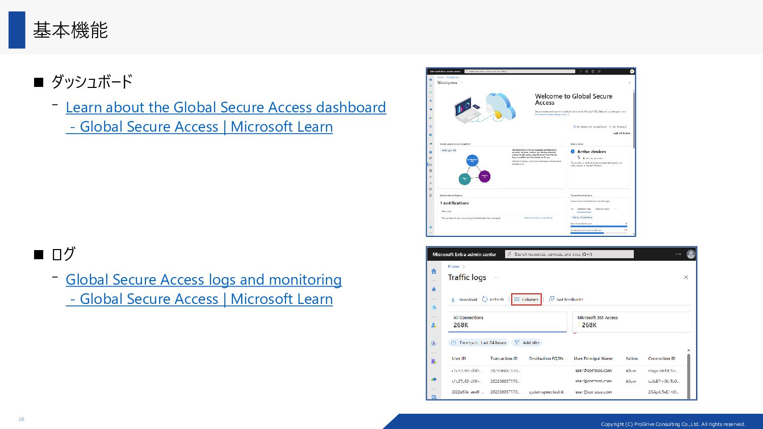Open the Timespan Last 24 hours filter

478,343
